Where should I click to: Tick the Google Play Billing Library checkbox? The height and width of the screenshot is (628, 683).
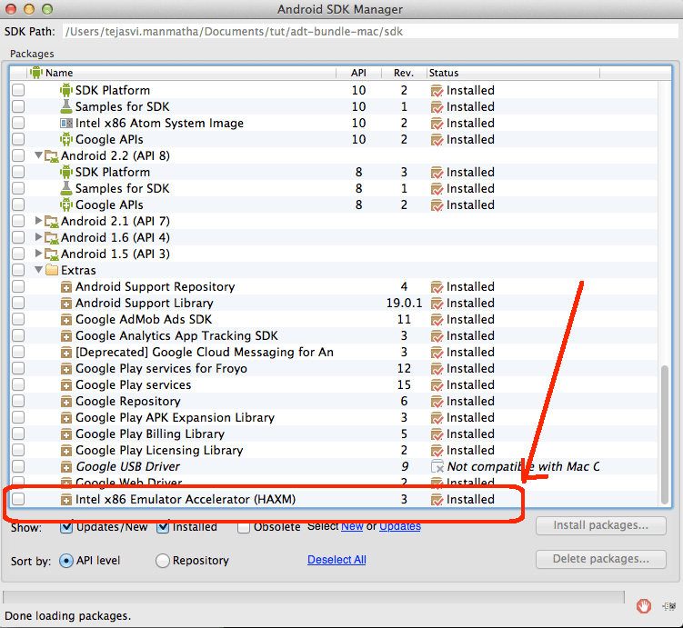[18, 434]
